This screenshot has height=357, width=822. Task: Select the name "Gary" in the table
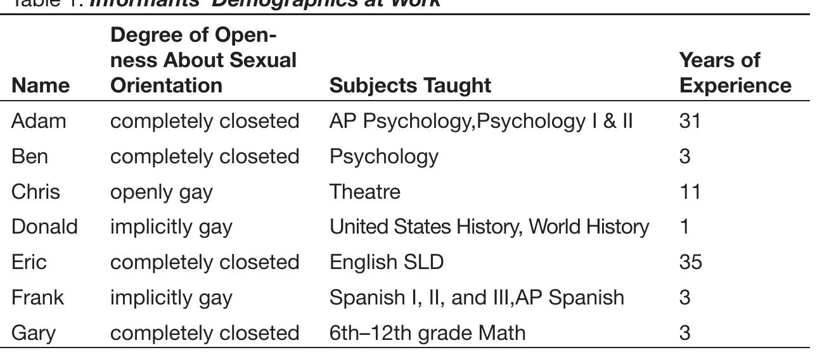point(33,332)
